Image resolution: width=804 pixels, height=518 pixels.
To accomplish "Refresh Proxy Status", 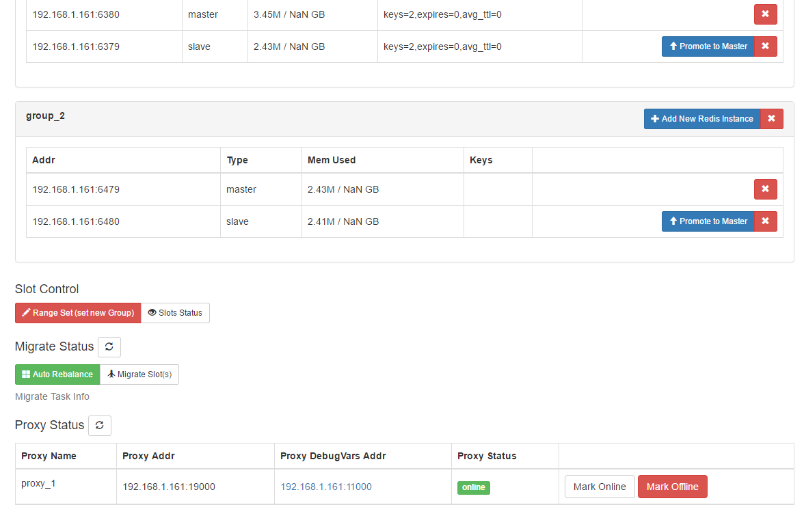I will tap(100, 425).
